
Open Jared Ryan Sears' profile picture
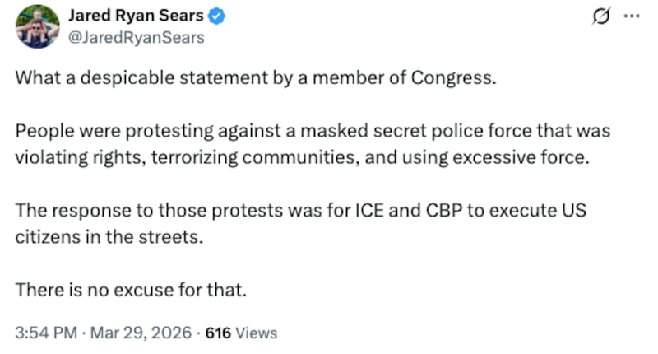[x=38, y=26]
